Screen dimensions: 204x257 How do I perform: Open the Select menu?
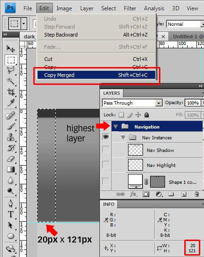point(108,8)
